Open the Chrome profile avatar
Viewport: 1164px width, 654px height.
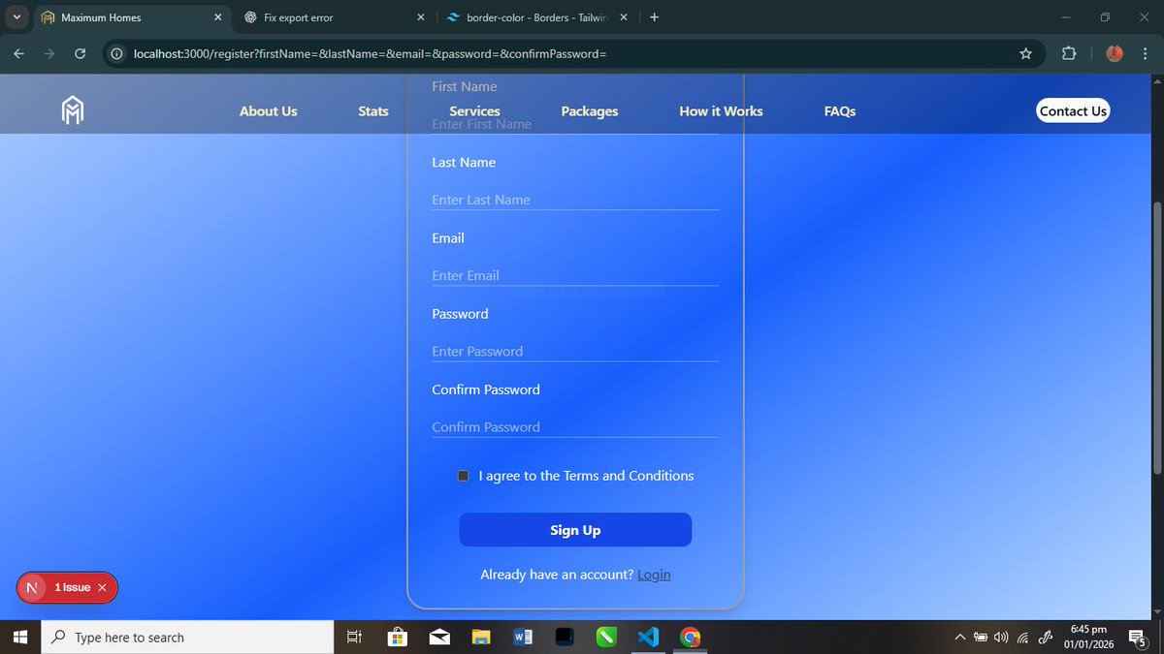(x=1115, y=54)
